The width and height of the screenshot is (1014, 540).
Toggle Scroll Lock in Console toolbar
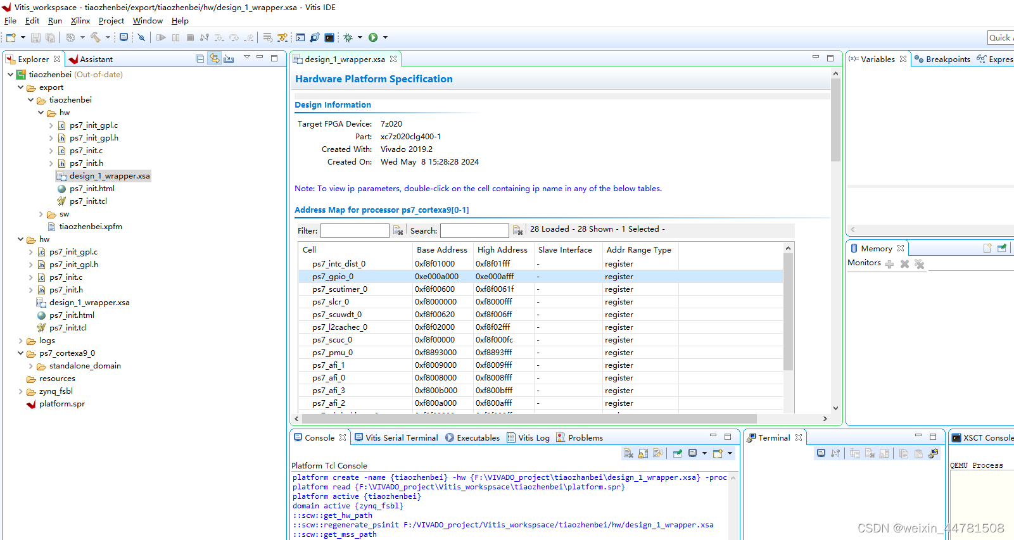643,453
